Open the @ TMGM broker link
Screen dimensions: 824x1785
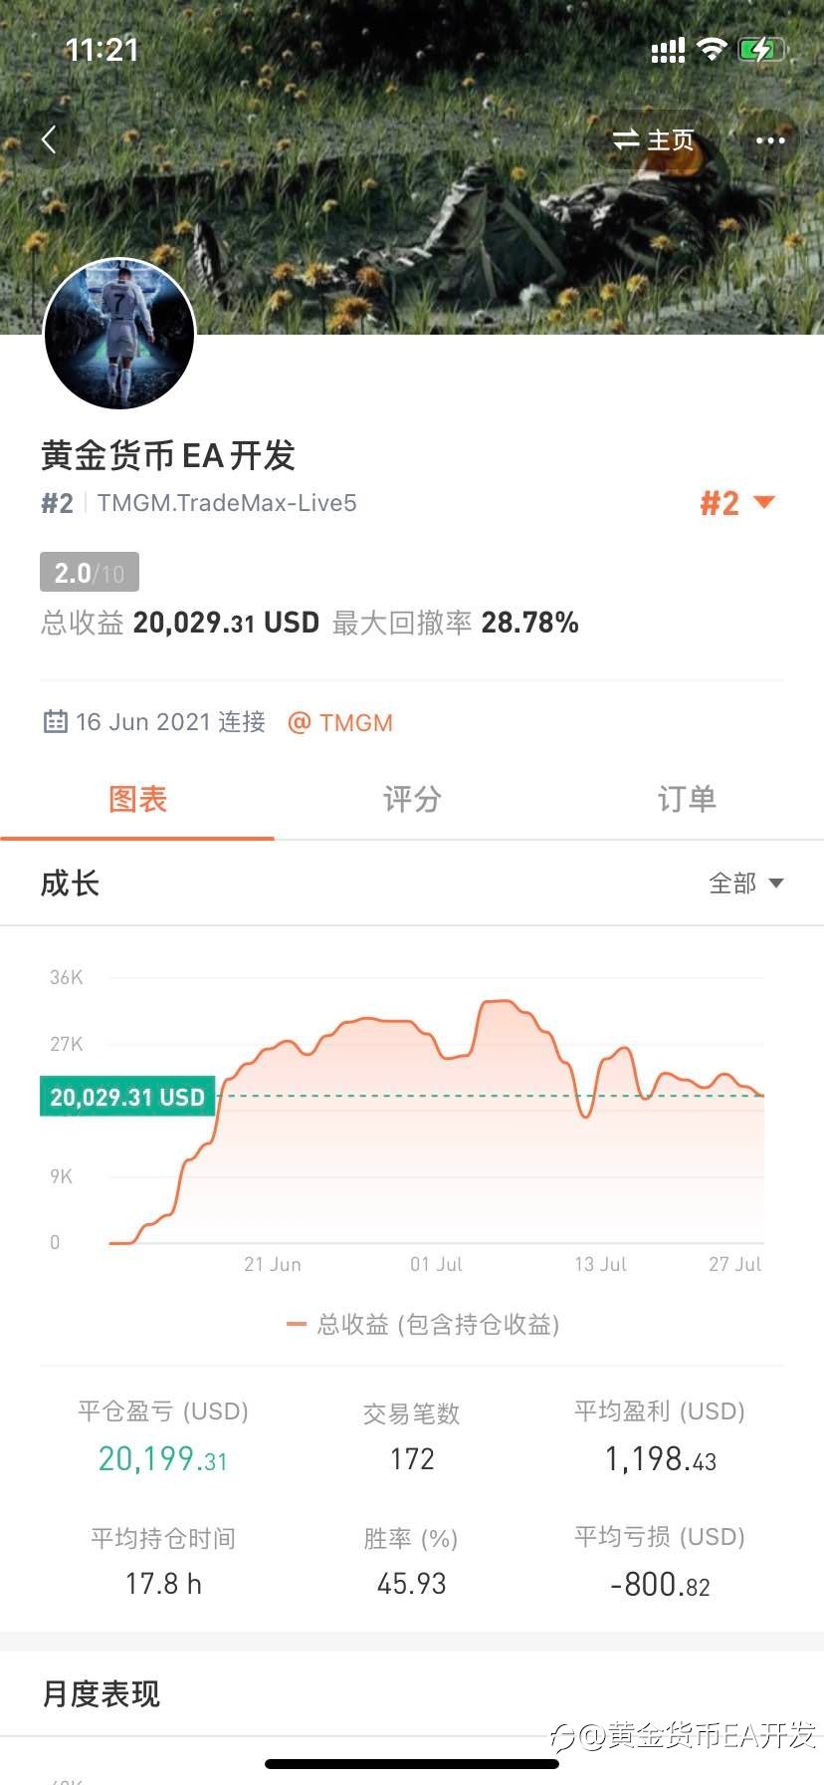(340, 722)
